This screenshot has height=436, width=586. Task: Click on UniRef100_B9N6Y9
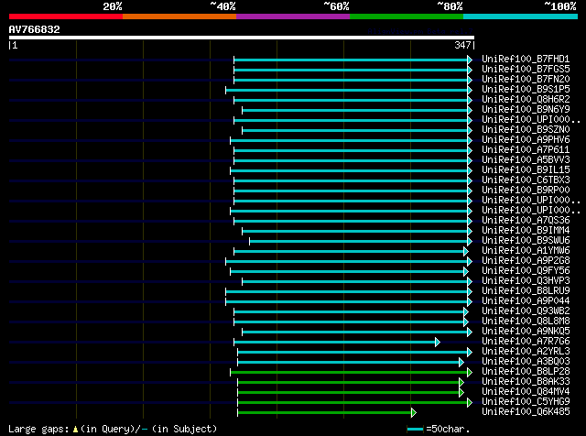click(526, 110)
